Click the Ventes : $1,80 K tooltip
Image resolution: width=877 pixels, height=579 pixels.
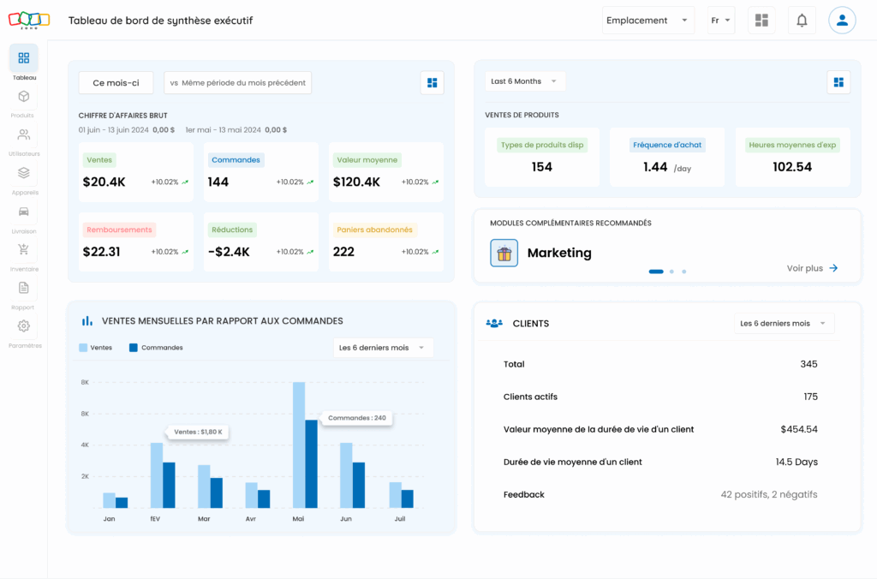point(198,432)
